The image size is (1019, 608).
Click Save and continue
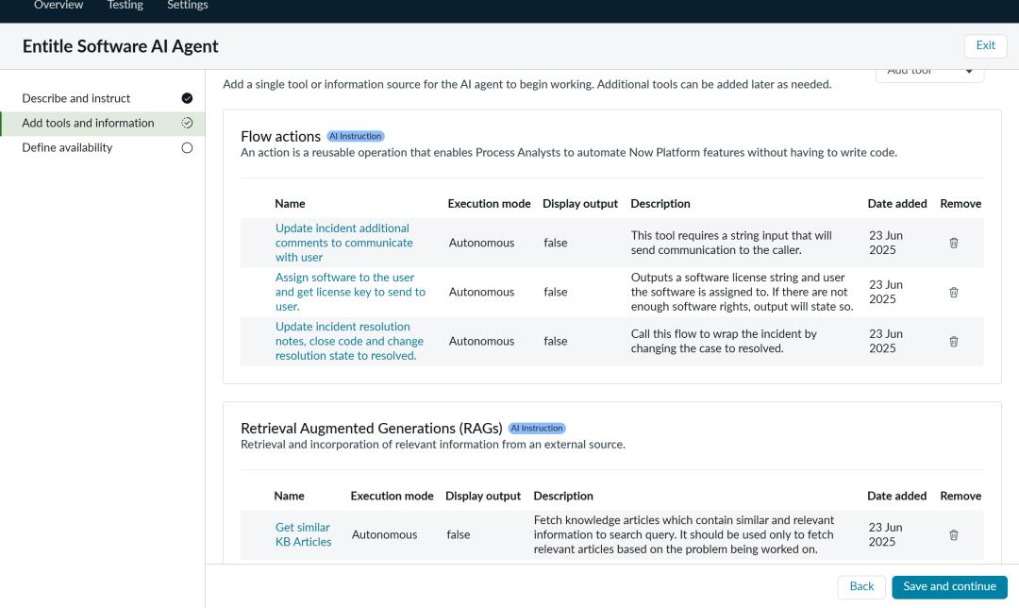pyautogui.click(x=949, y=586)
